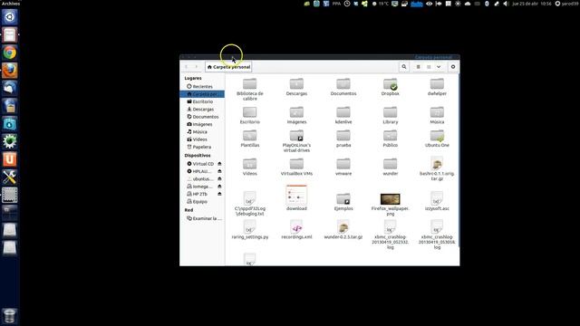The width and height of the screenshot is (580, 326).
Task: Select the xbmc_crashlog 053058 log file
Action: click(x=437, y=235)
